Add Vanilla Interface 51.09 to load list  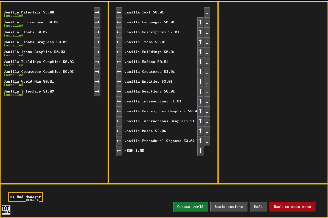pos(97,91)
